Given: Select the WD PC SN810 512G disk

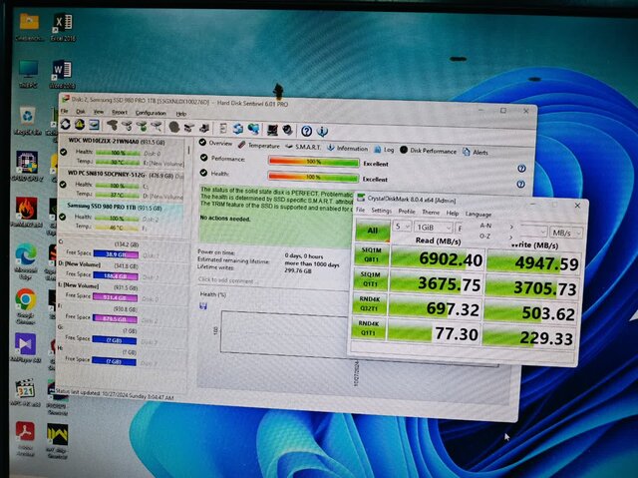Looking at the screenshot, I should (115, 172).
